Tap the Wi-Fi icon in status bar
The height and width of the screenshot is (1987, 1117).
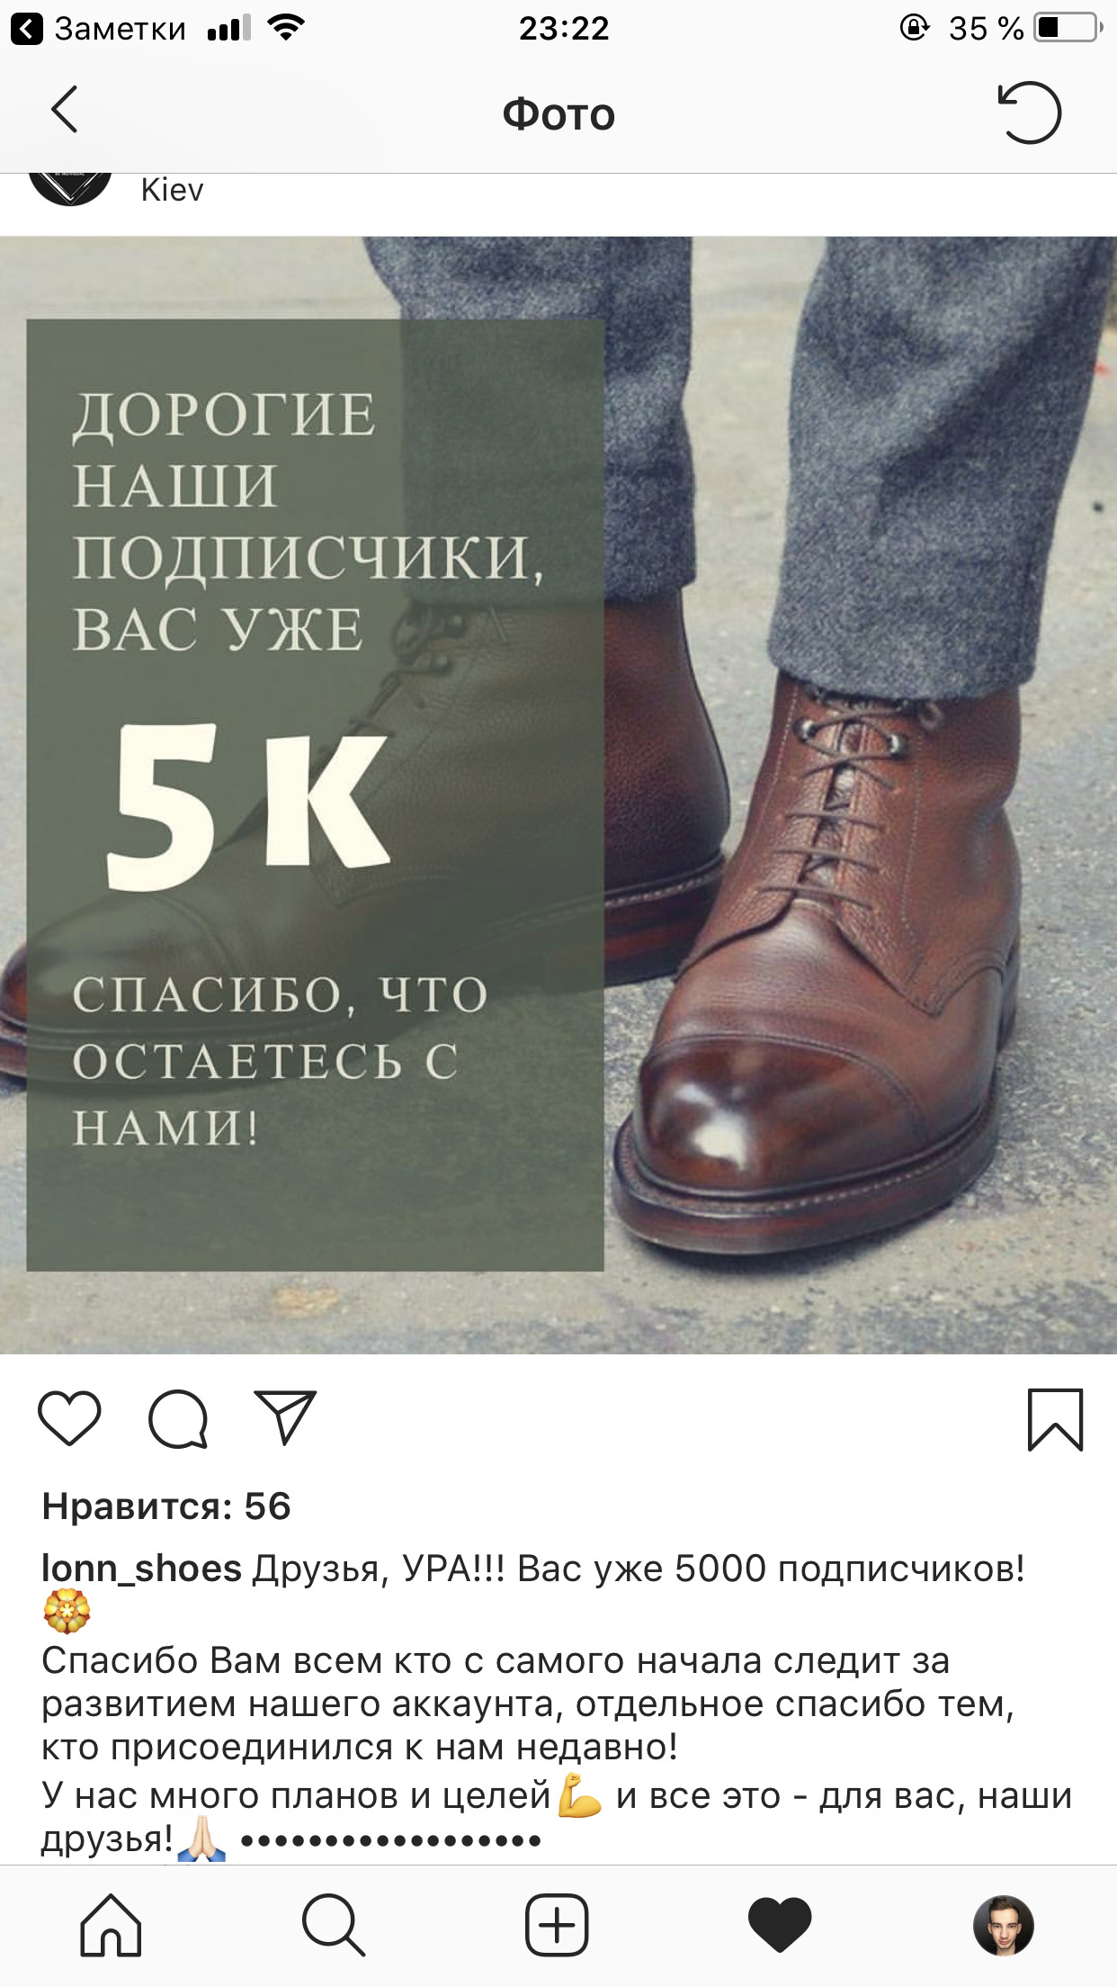286,28
